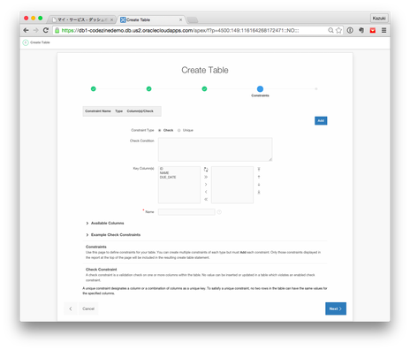Viewport: 410px width, 350px height.
Task: Move all key columns right with double arrow
Action: coord(206,177)
